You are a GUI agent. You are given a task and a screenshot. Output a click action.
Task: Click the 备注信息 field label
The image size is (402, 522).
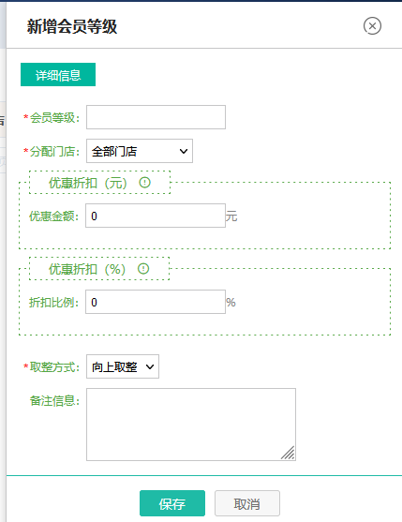click(x=55, y=400)
